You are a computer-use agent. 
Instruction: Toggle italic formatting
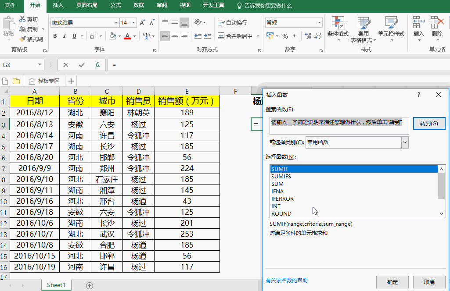click(x=65, y=36)
